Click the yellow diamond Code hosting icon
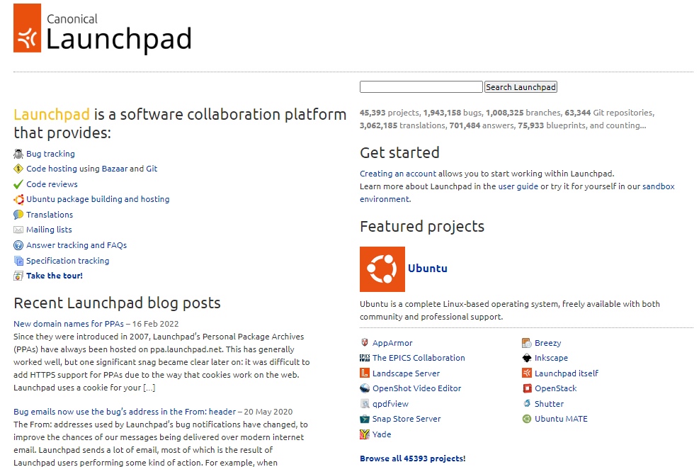The width and height of the screenshot is (699, 467). [18, 169]
